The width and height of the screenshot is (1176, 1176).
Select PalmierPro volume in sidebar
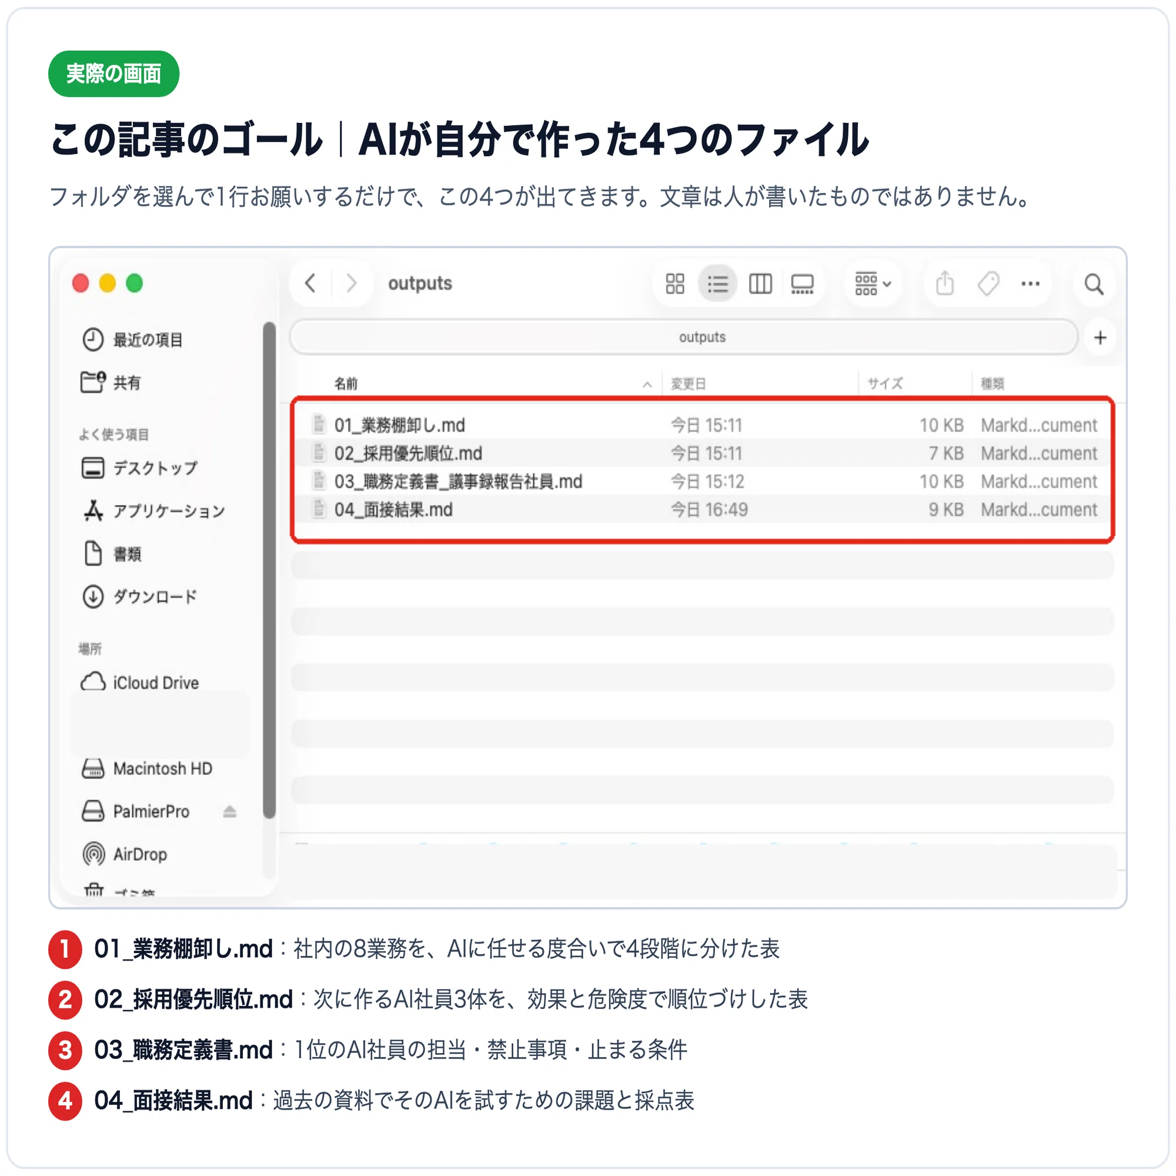[135, 811]
